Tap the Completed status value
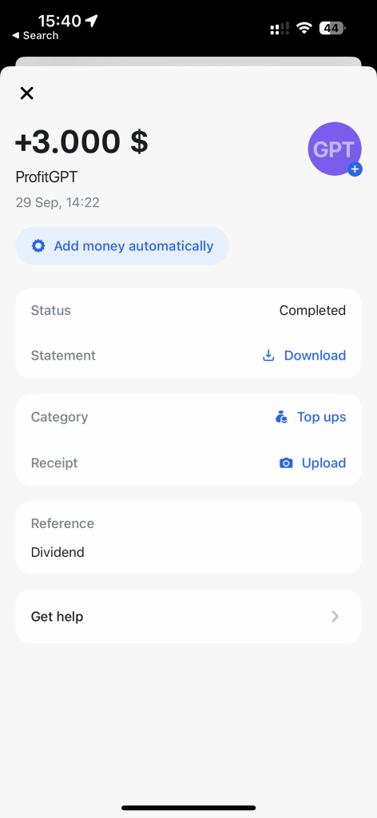The width and height of the screenshot is (377, 818). [312, 311]
